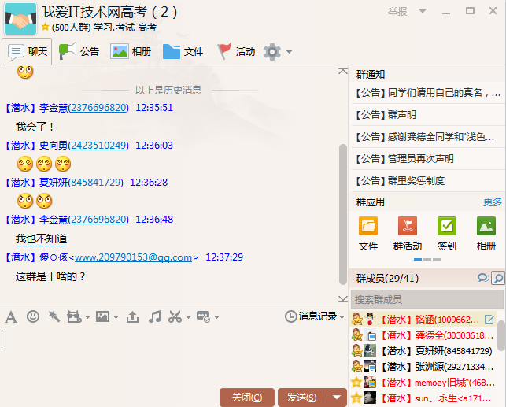Open notice 群声明

point(427,115)
